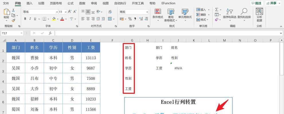
Task: Open the font size dropdown
Action: tap(65, 12)
